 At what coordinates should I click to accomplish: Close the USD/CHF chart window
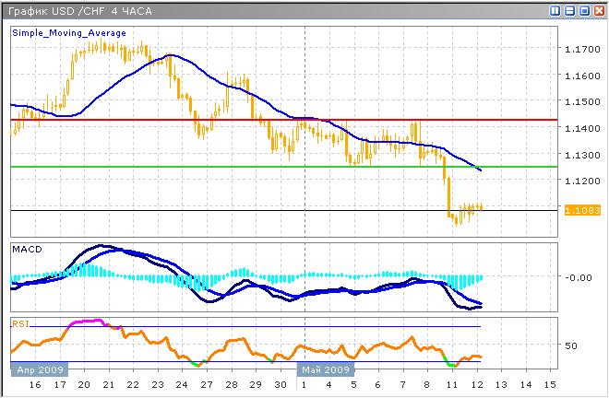[598, 10]
